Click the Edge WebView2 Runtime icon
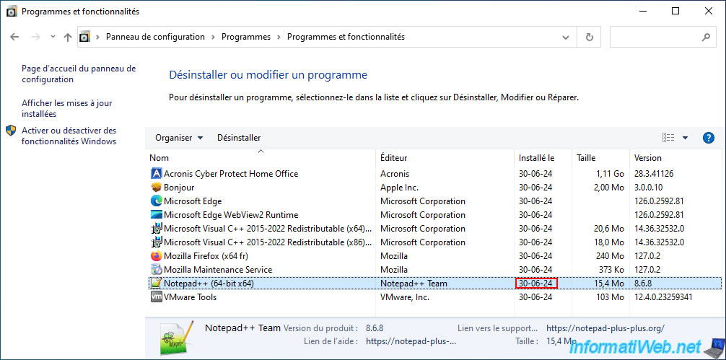726x360 pixels. click(157, 215)
